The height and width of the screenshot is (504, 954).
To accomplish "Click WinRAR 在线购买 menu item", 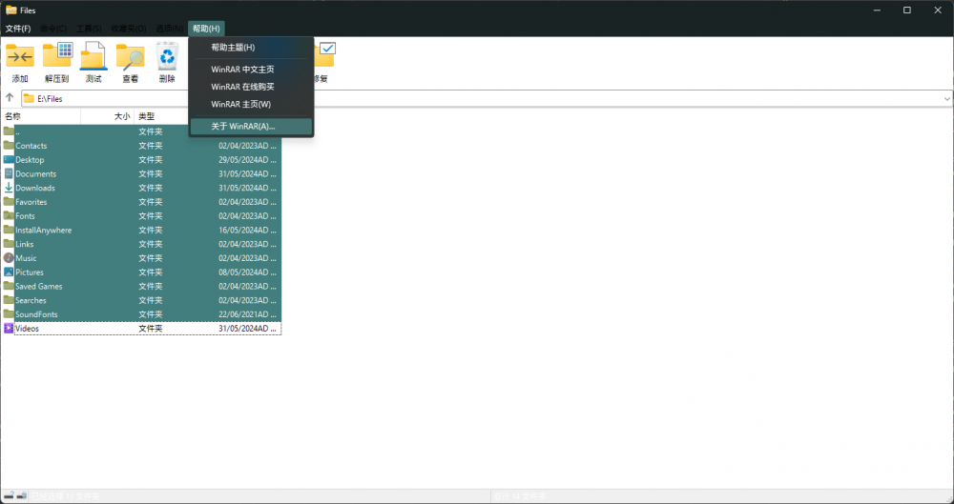I will (x=242, y=87).
